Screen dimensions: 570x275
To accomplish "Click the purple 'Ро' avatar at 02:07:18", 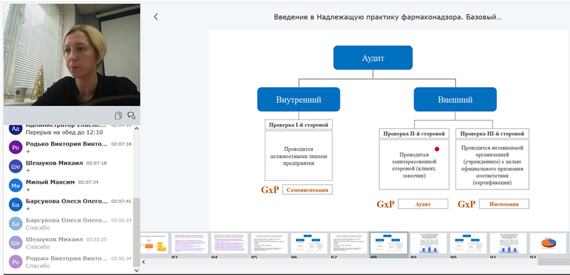I will (x=16, y=147).
